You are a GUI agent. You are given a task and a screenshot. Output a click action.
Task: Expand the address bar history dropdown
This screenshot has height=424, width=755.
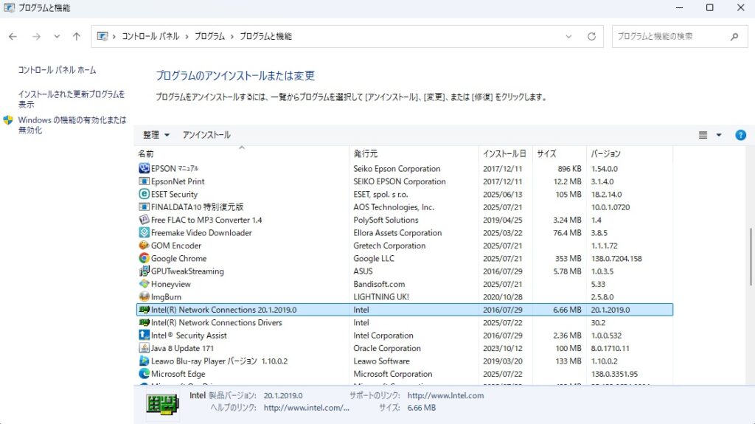click(568, 36)
